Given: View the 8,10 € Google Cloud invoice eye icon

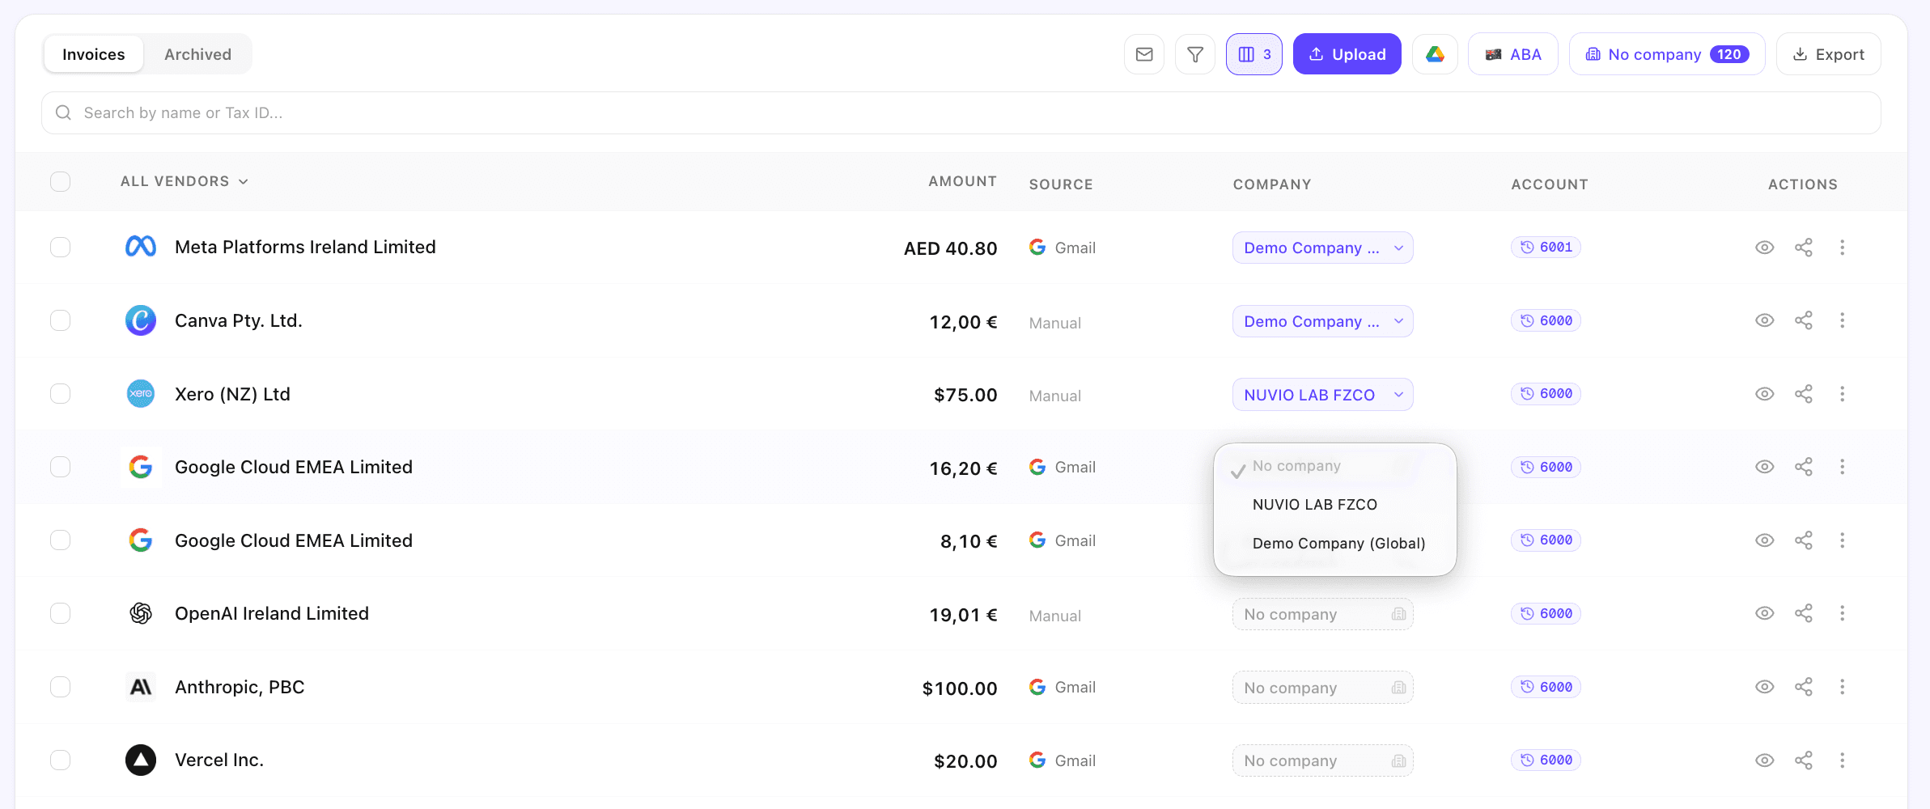Looking at the screenshot, I should pyautogui.click(x=1764, y=540).
